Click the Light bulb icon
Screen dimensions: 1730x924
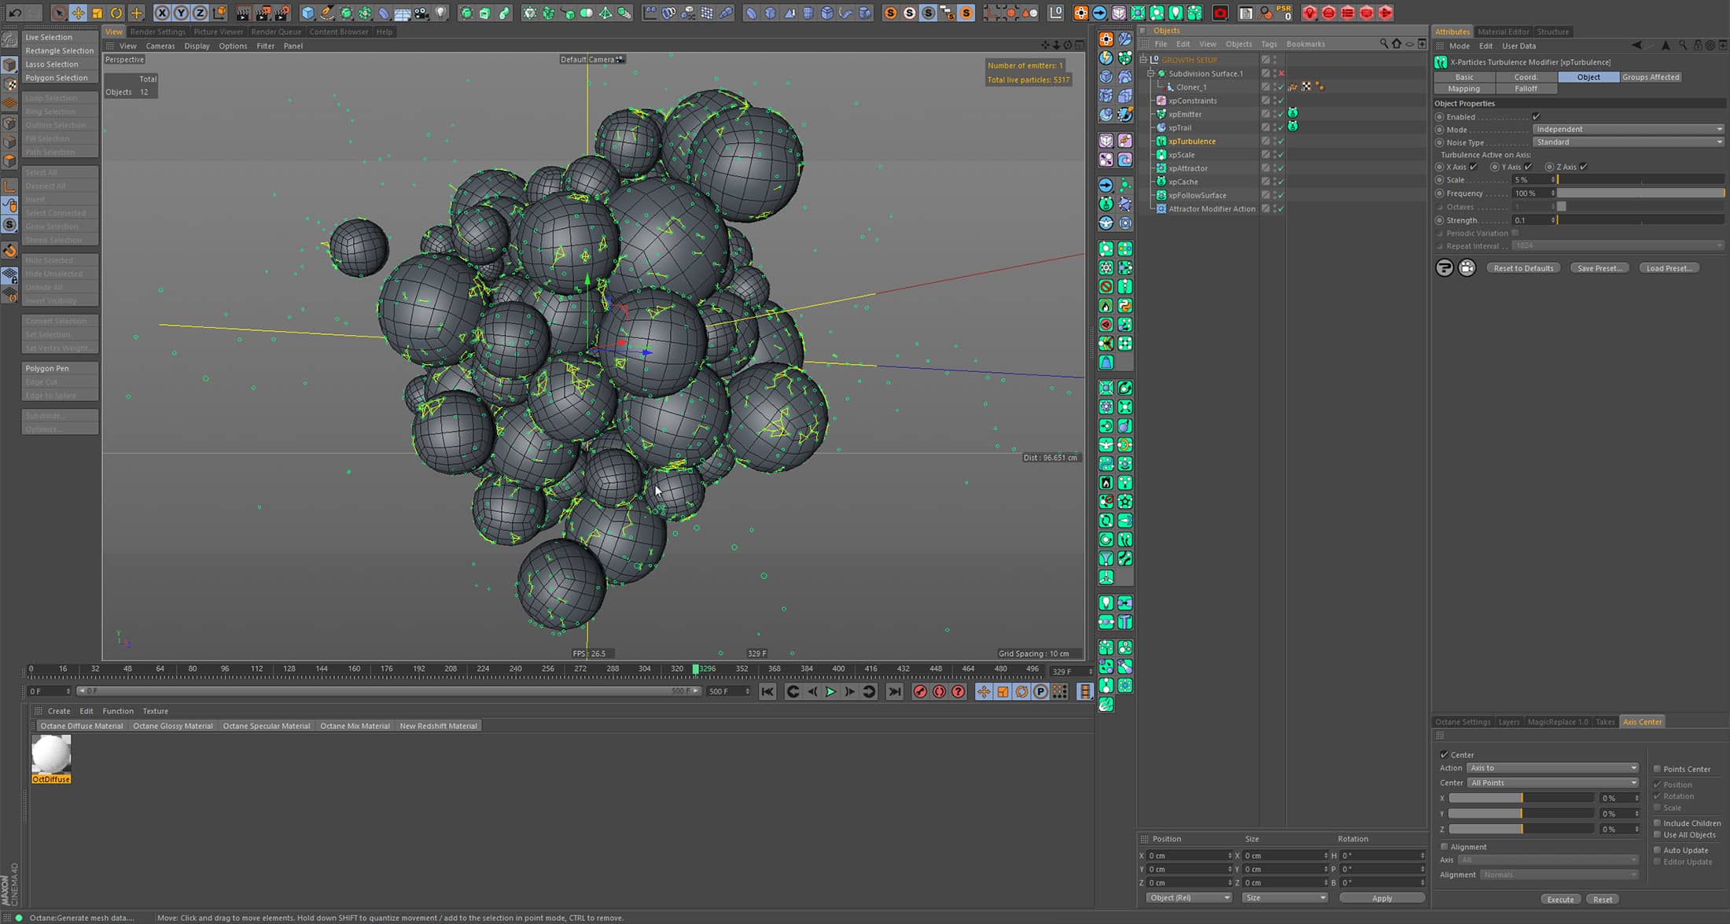coord(441,13)
